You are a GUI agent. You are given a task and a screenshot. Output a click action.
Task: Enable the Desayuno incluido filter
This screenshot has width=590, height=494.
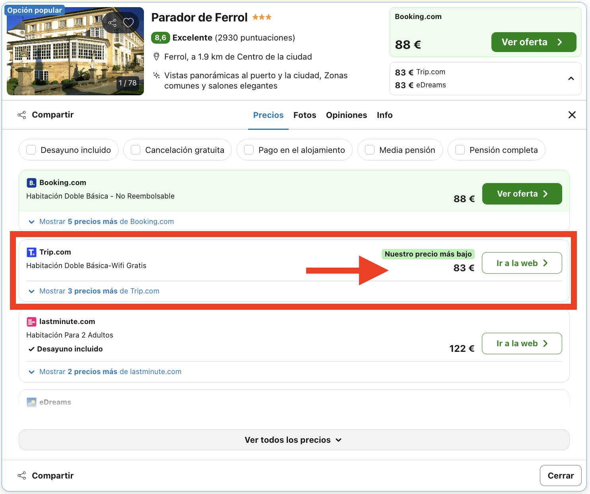(x=31, y=150)
